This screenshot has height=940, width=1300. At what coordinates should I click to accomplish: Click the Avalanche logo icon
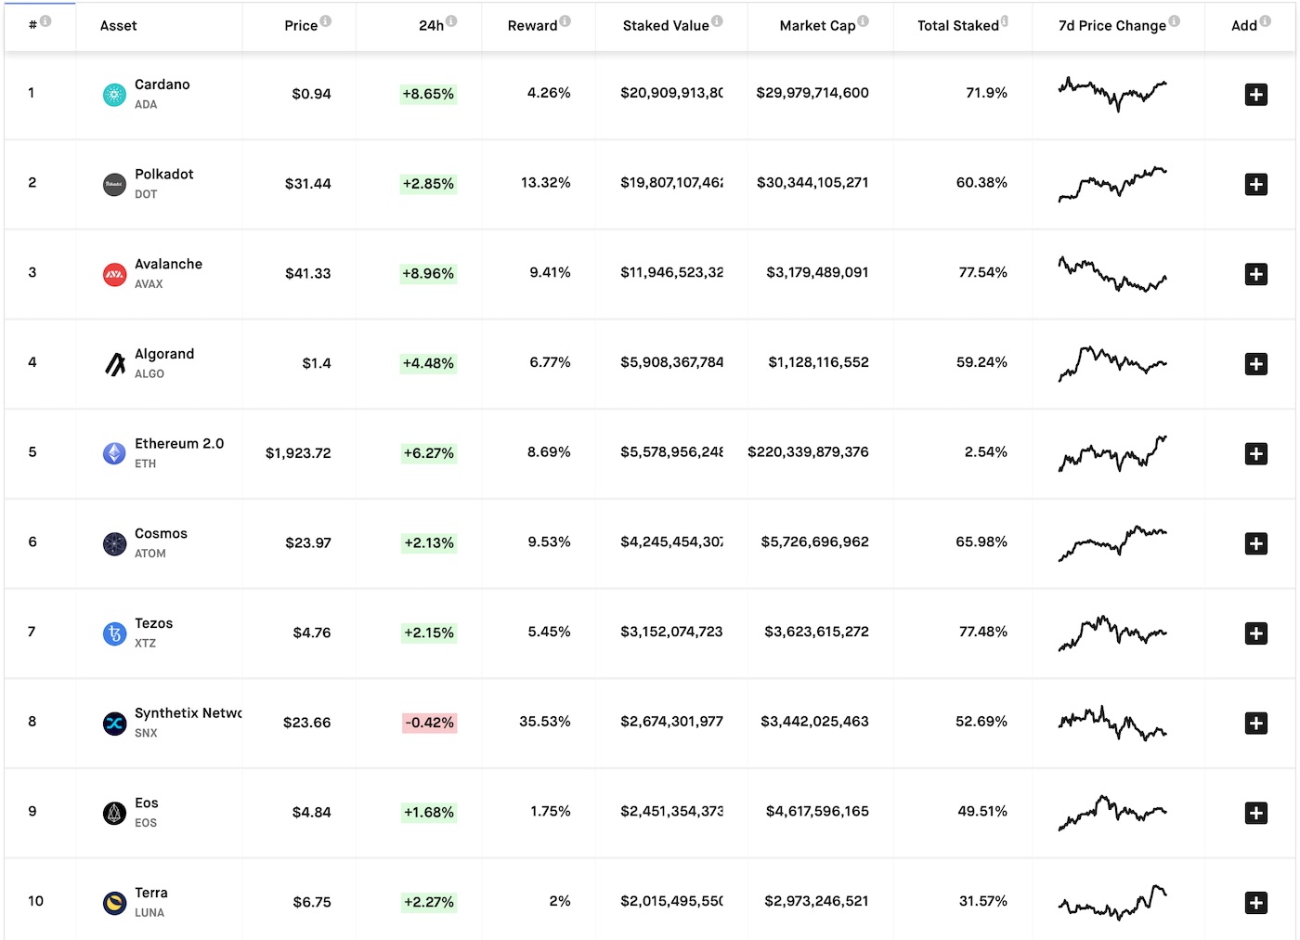coord(114,274)
